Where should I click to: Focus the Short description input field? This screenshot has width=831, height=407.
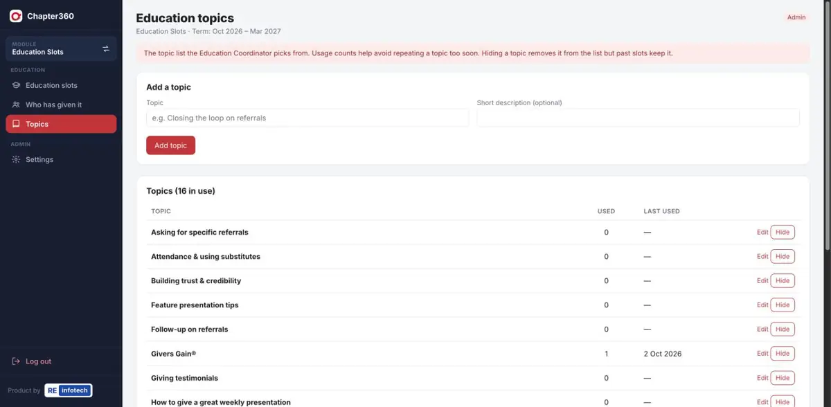638,118
